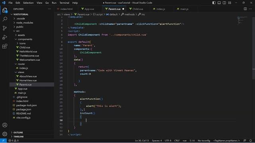
Task: Click the feedback icon in status bar
Action: [245, 141]
